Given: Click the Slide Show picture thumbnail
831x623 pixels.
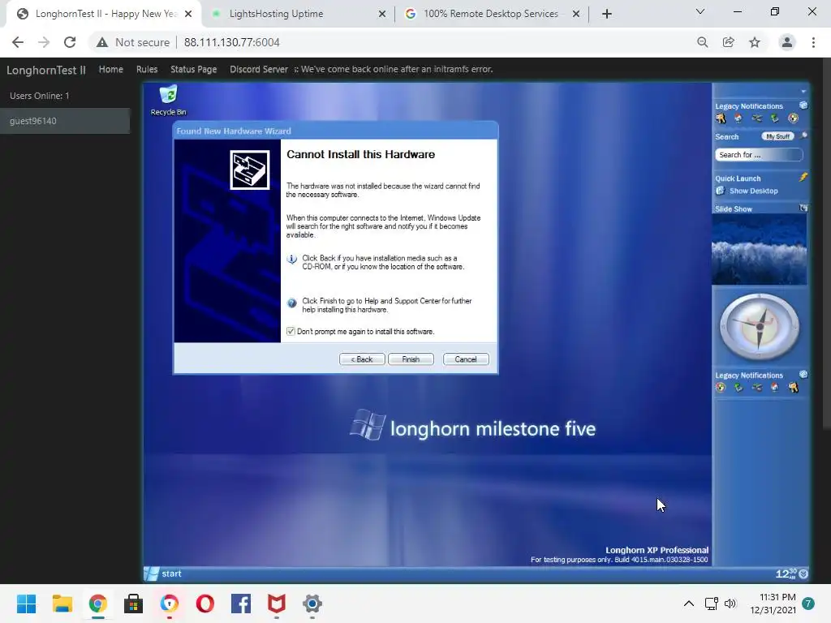Looking at the screenshot, I should [x=759, y=250].
